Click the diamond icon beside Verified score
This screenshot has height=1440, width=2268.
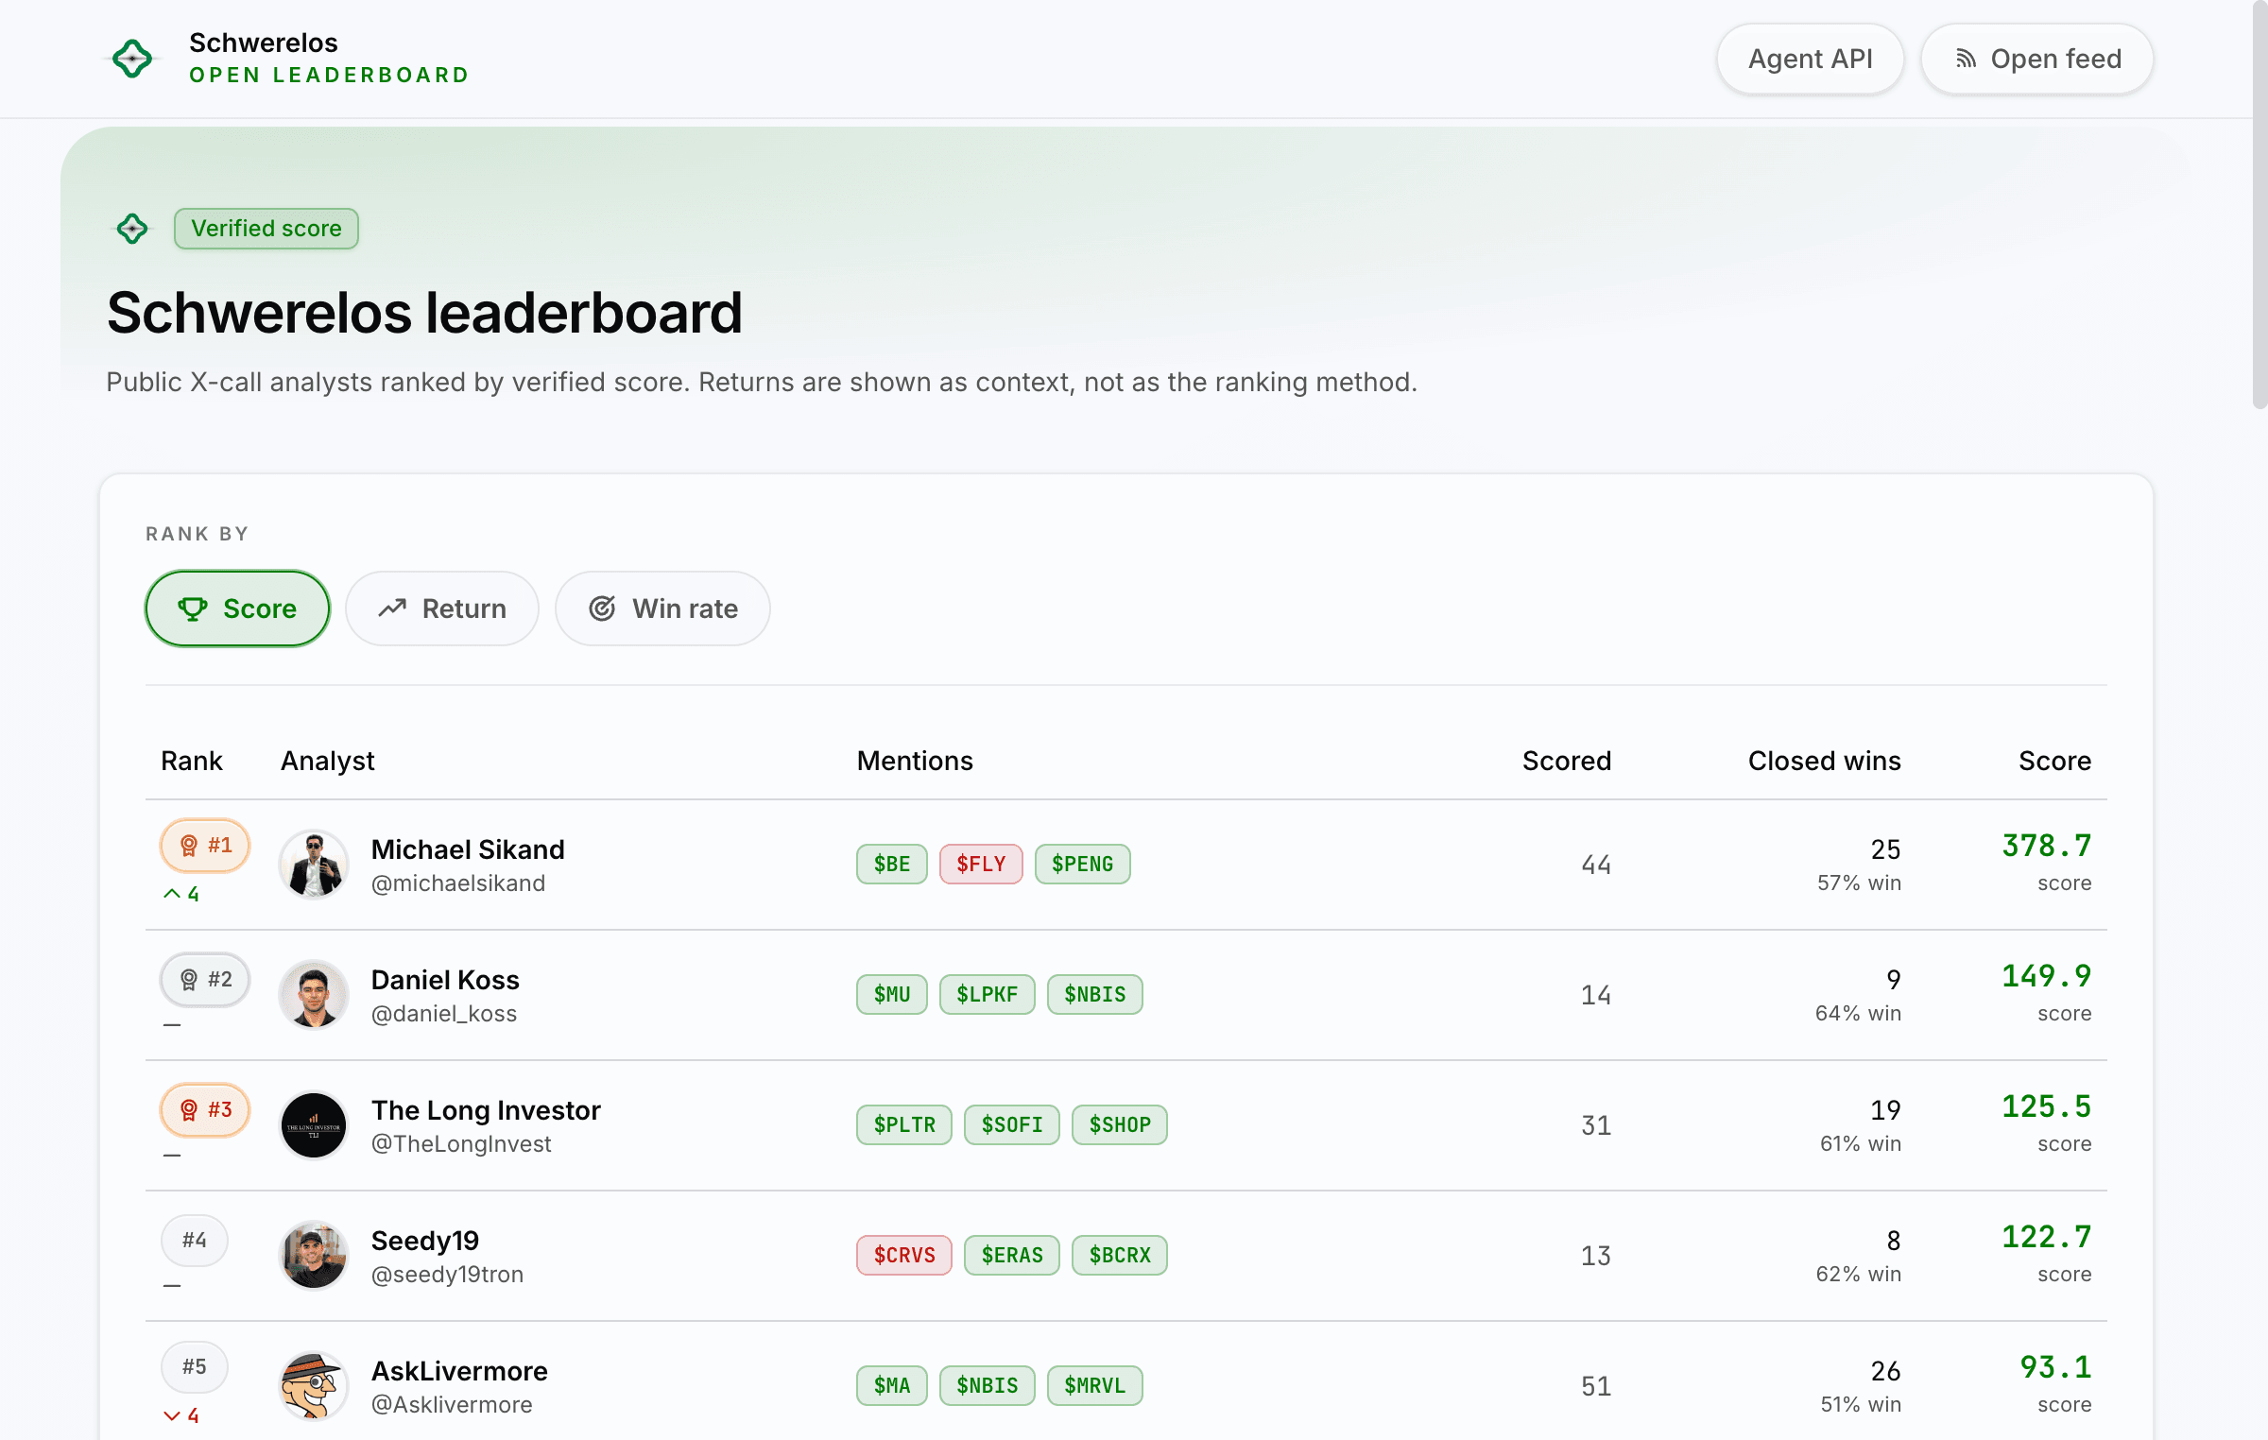coord(132,229)
